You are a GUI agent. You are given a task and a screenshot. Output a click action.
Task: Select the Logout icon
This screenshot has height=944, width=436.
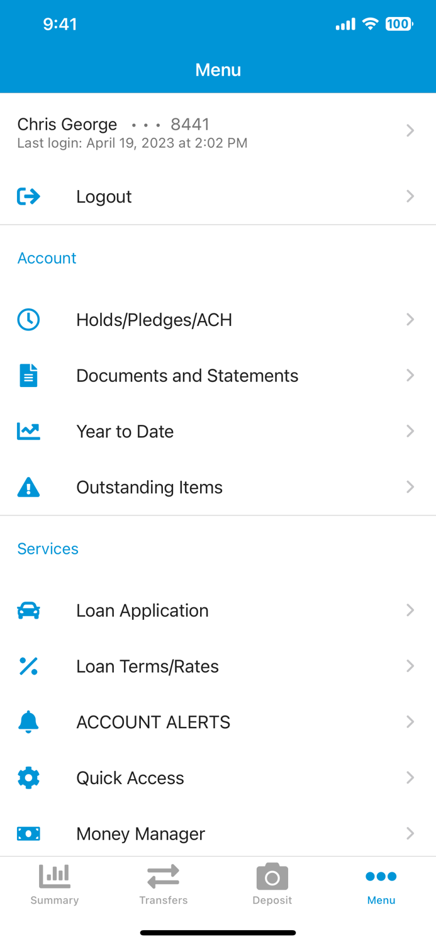pos(28,196)
